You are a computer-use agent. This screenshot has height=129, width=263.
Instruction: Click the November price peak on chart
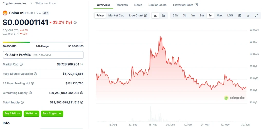(x=161, y=37)
